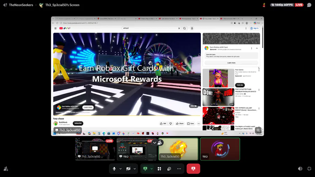
Task: Click the #FNAF YouTube search field
Action: tap(150, 28)
